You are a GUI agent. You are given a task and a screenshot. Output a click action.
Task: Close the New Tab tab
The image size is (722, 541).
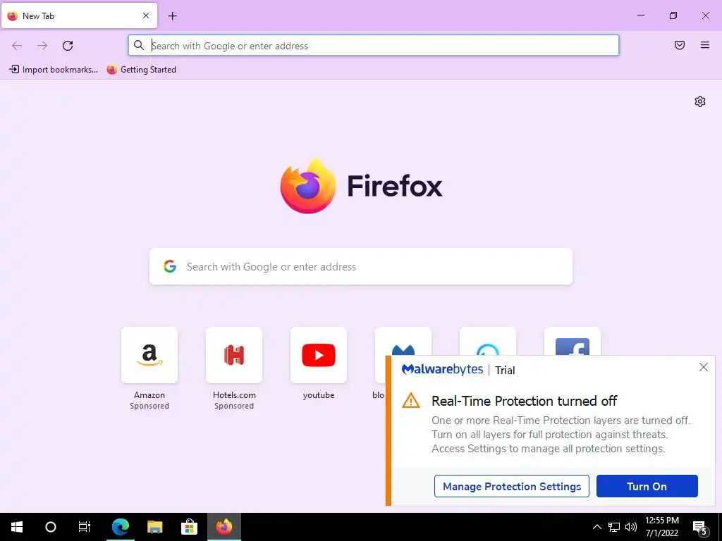coord(146,15)
